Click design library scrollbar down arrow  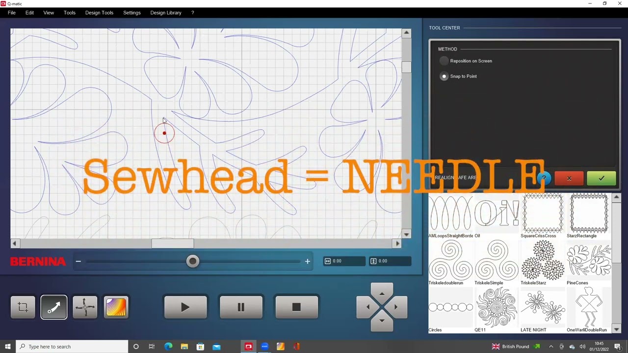[617, 329]
